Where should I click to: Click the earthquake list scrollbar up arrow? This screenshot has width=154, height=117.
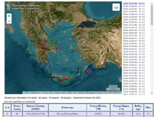(x=152, y=4)
